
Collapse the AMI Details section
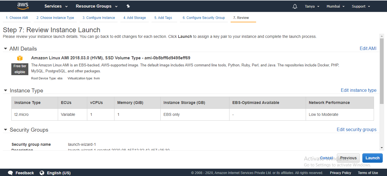coord(5,49)
